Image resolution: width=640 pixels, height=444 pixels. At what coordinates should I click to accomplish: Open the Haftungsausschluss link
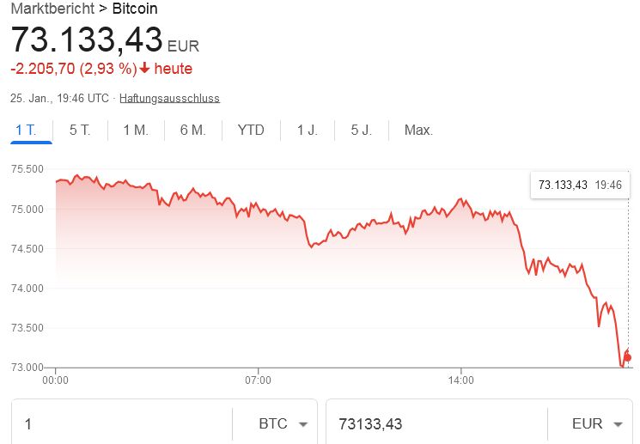169,98
